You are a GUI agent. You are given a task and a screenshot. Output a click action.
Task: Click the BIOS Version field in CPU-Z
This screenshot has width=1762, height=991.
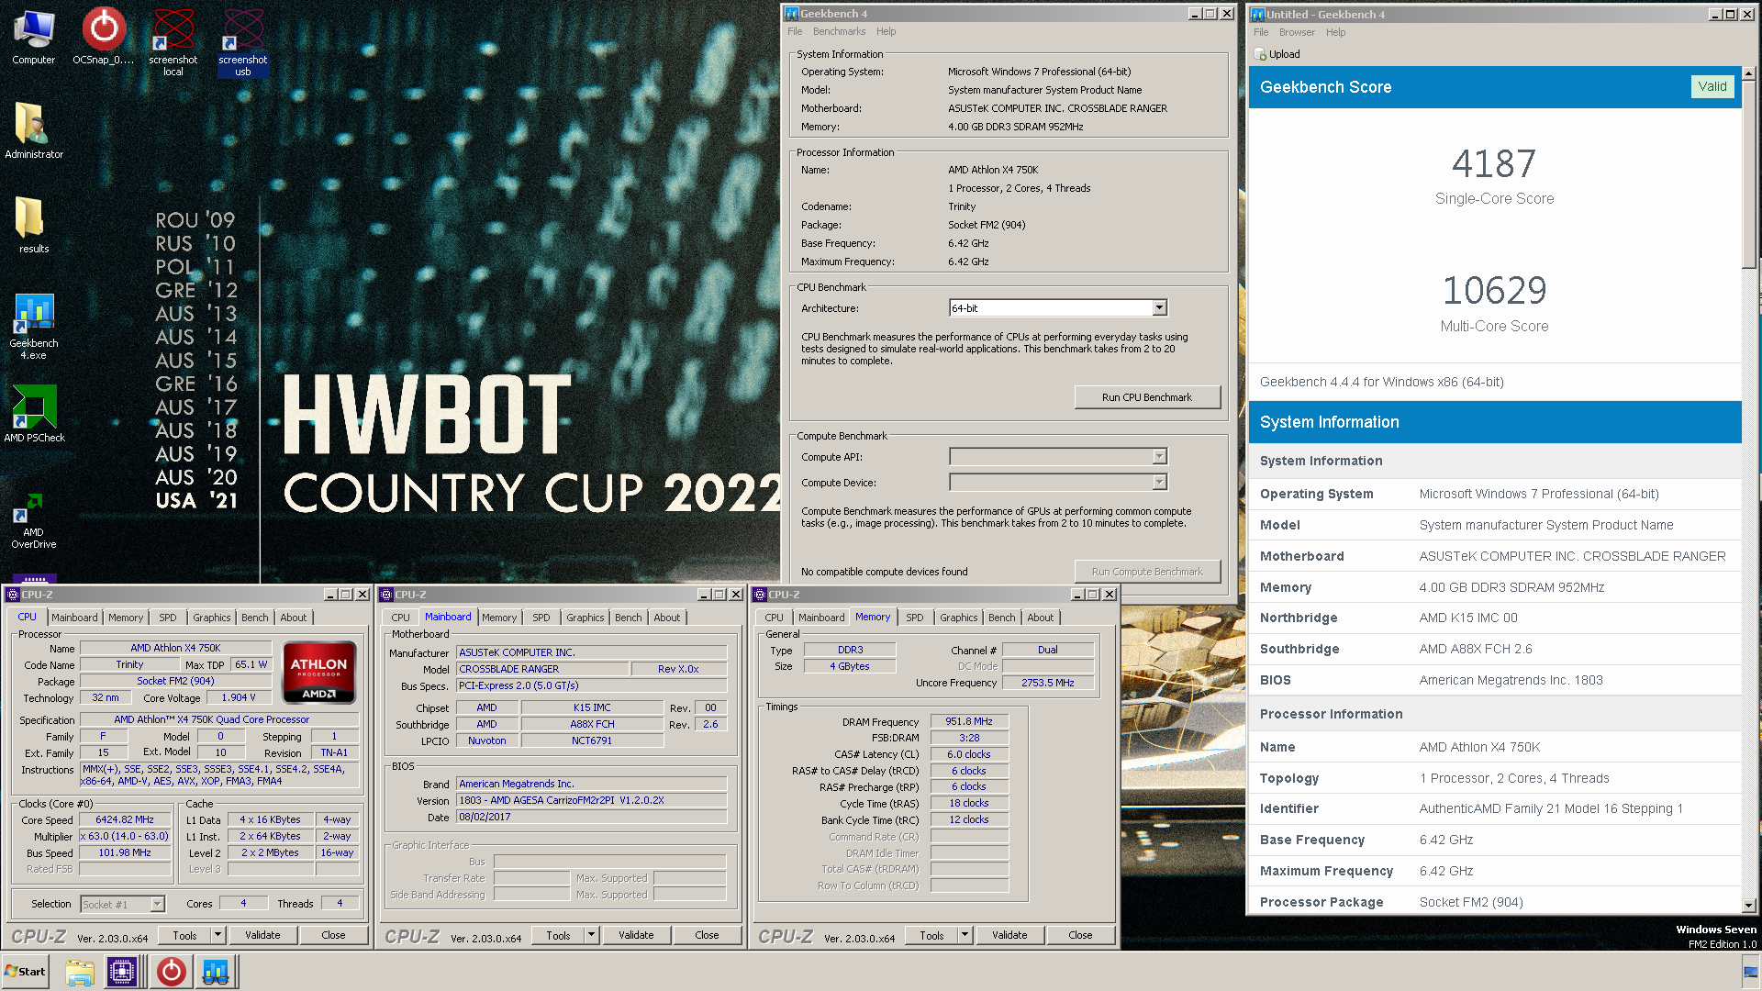tap(592, 800)
